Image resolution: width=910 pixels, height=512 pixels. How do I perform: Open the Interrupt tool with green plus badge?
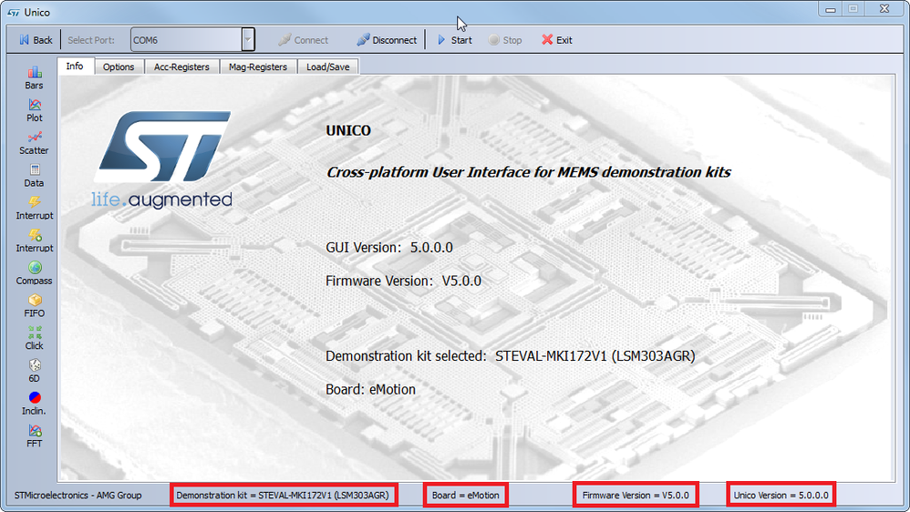(34, 241)
